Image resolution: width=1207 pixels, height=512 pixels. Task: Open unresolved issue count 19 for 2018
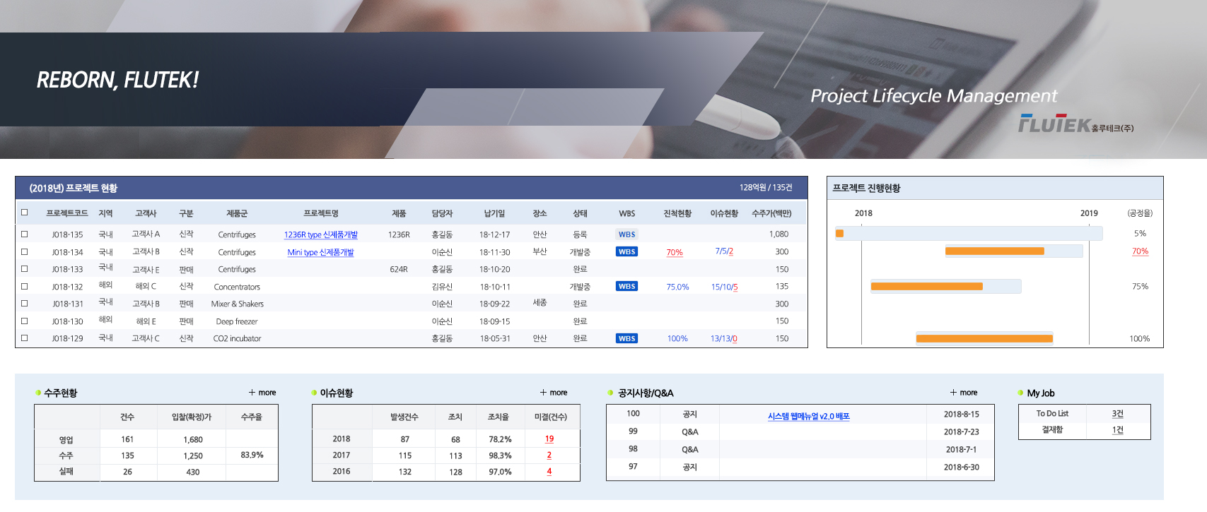click(549, 439)
